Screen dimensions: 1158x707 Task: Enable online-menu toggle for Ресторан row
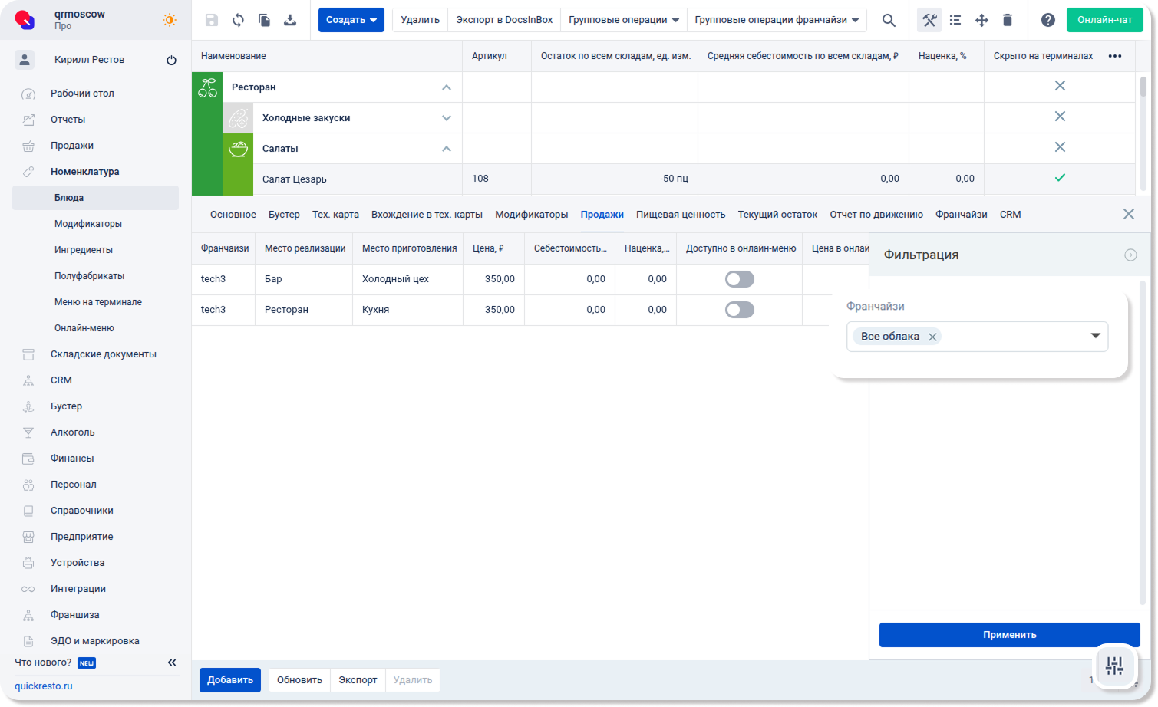pos(740,310)
